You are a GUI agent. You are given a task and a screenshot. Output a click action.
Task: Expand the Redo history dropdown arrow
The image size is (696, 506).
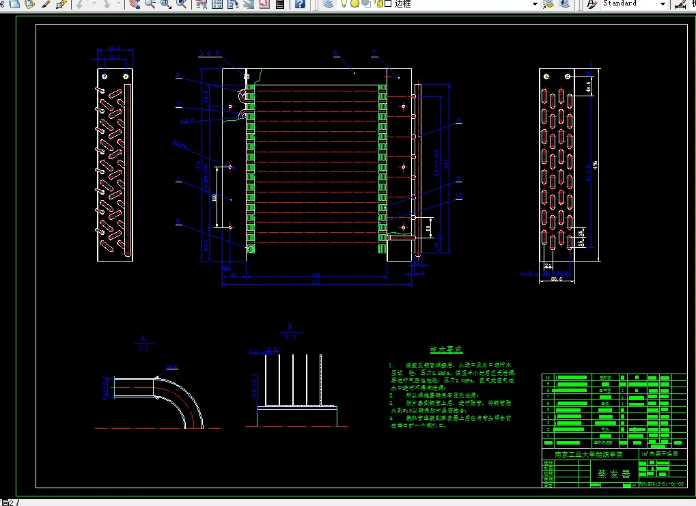click(119, 3)
